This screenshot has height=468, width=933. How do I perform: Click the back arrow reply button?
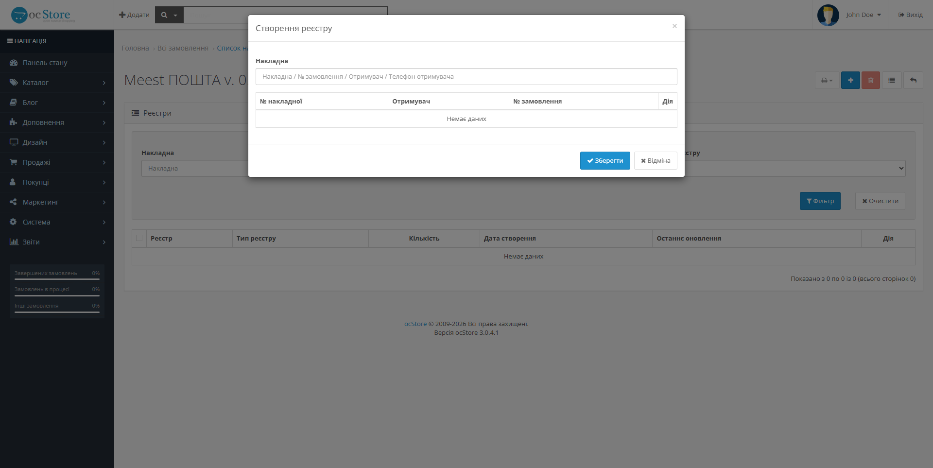click(x=913, y=81)
